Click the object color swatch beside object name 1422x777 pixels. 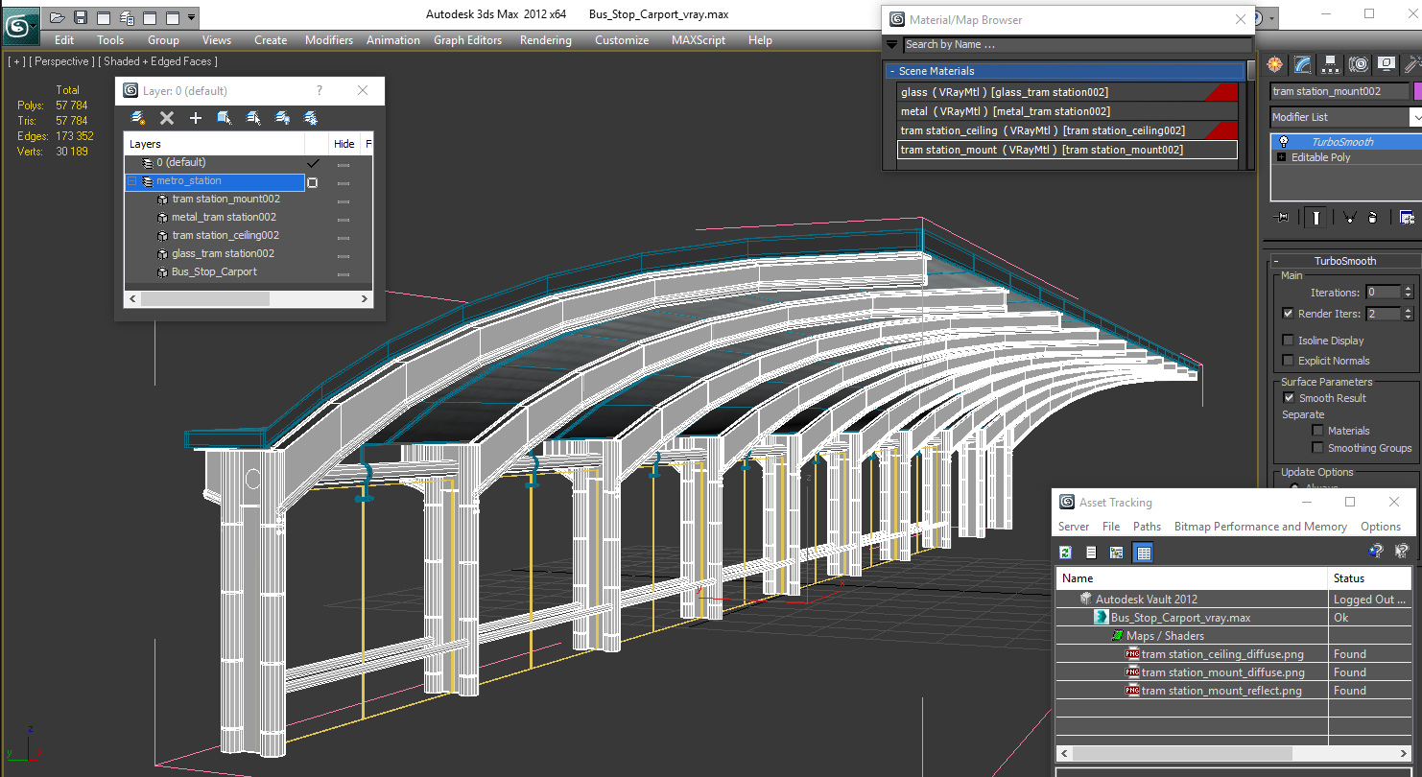coord(1418,91)
